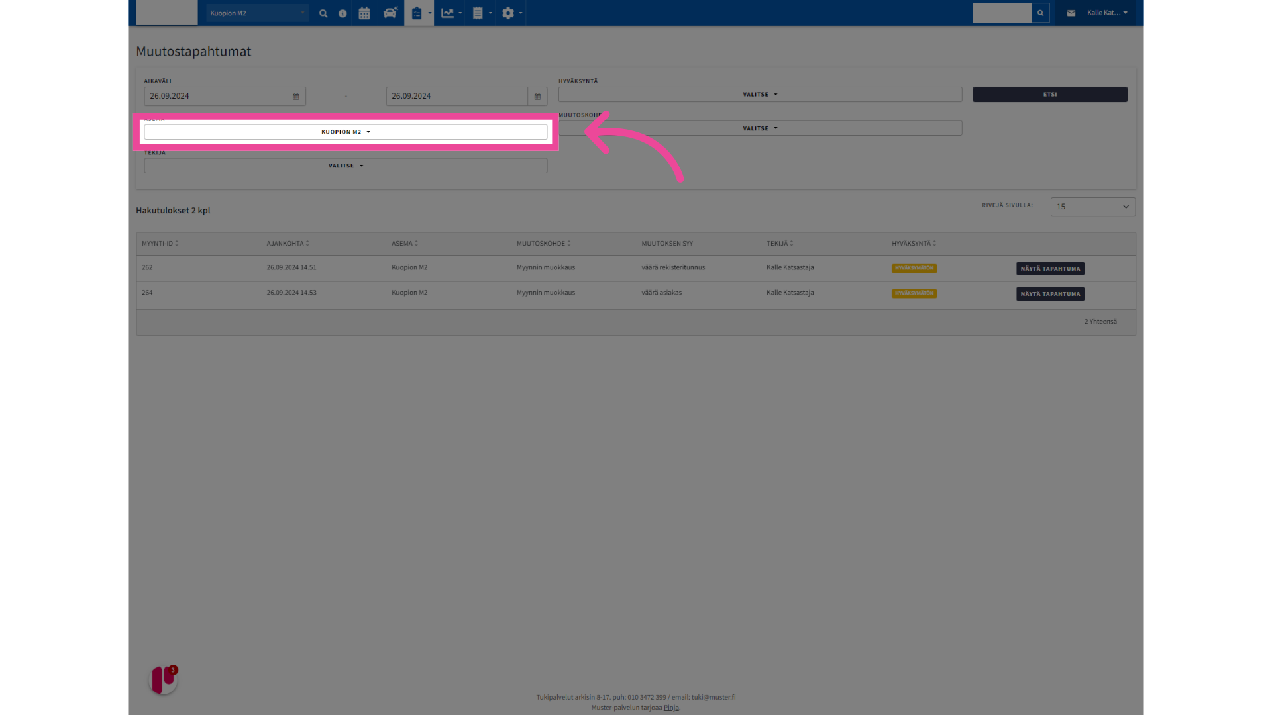The height and width of the screenshot is (715, 1272).
Task: Click Myynti-ID 264 cell
Action: 147,293
